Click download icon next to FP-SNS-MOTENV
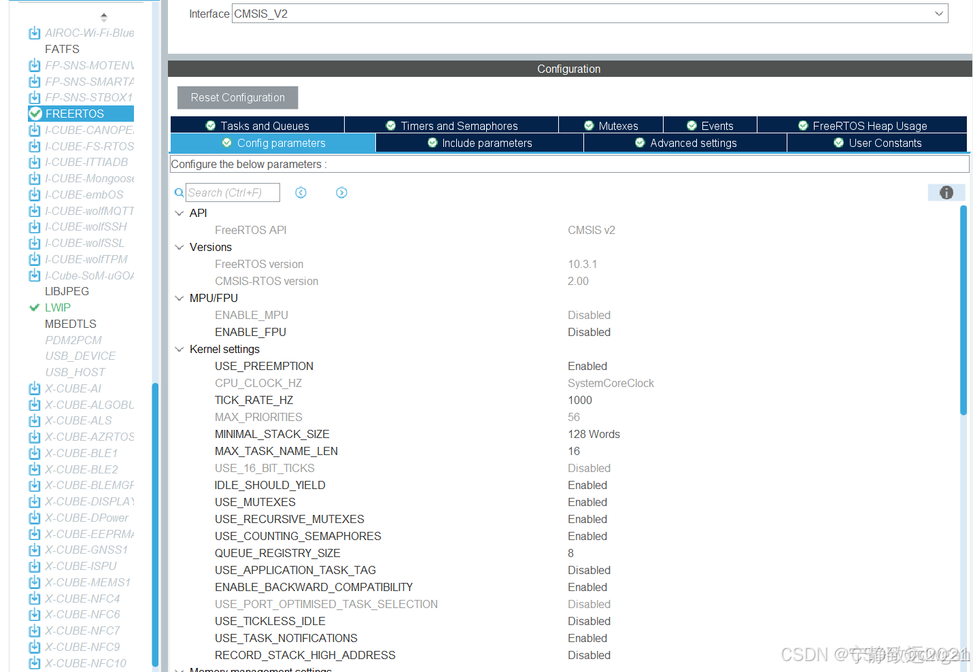The width and height of the screenshot is (973, 672). point(35,65)
